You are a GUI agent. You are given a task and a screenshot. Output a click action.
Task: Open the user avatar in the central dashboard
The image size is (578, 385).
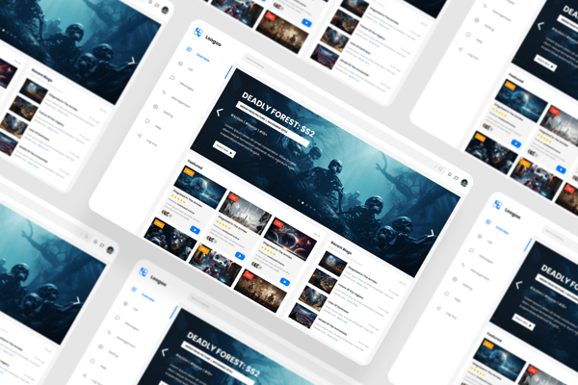click(x=464, y=182)
